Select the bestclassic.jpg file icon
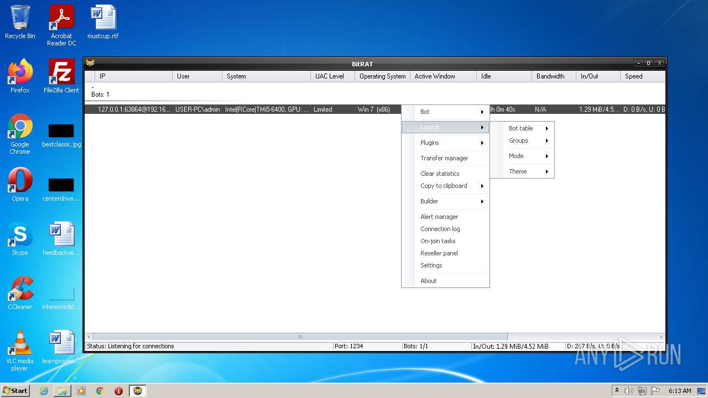 (61, 136)
